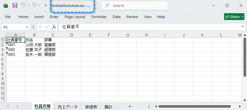Click the Name Box showing A1
The image size is (247, 110).
tap(14, 27)
